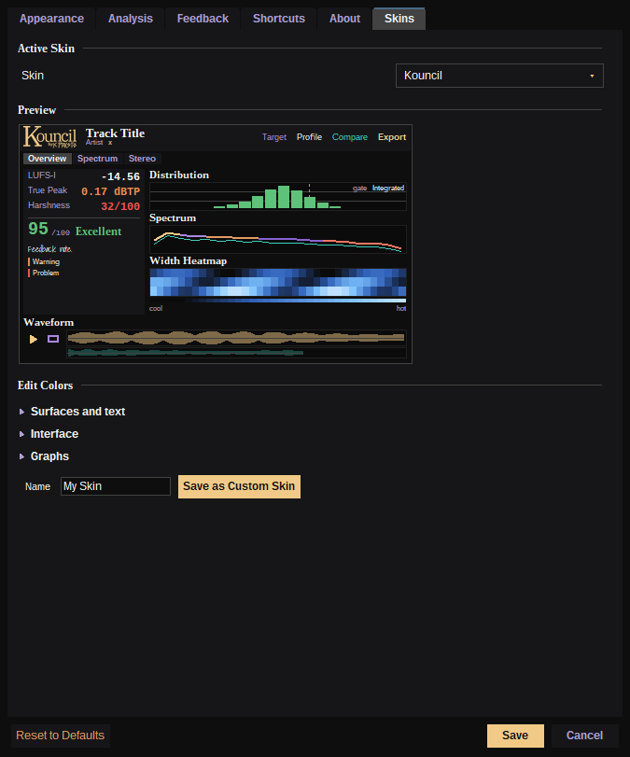Image resolution: width=630 pixels, height=757 pixels.
Task: Select the Spectrum tab in preview
Action: [x=97, y=159]
